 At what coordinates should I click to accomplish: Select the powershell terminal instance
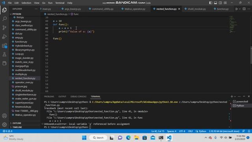coord(241,102)
